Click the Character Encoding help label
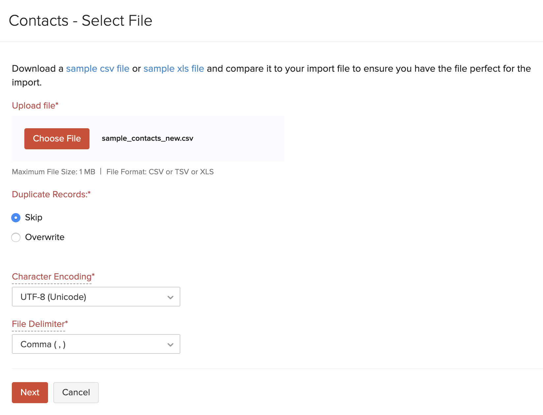This screenshot has height=415, width=543. click(x=53, y=277)
